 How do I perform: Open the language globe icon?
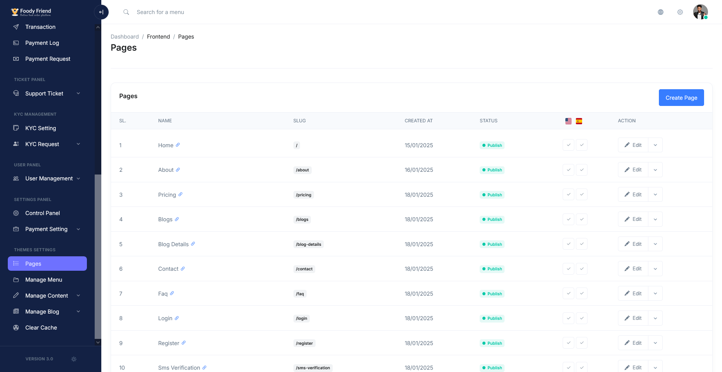[660, 12]
